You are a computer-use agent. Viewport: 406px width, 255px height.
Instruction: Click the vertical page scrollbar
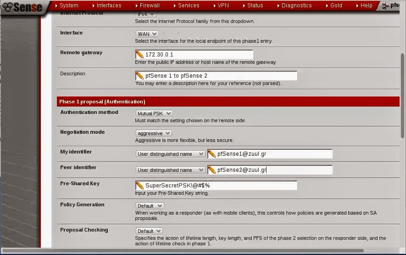pos(402,96)
